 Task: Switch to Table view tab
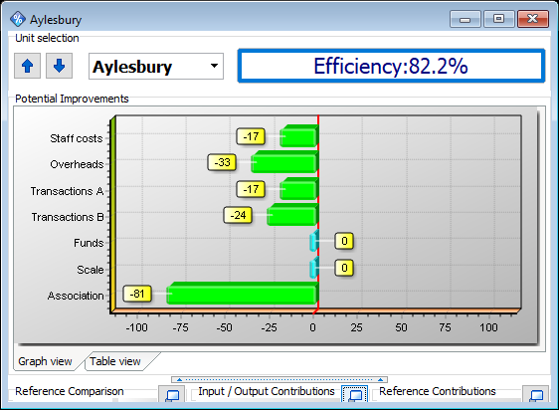tap(115, 361)
